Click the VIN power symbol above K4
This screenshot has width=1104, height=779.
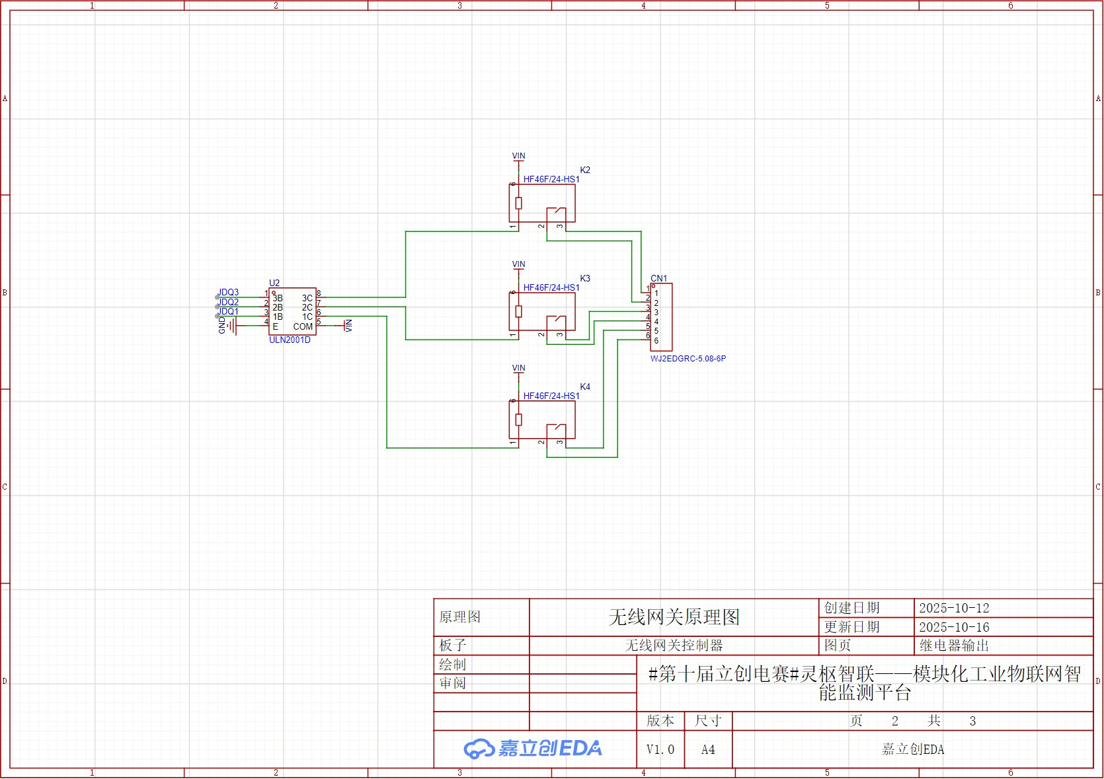click(x=519, y=370)
